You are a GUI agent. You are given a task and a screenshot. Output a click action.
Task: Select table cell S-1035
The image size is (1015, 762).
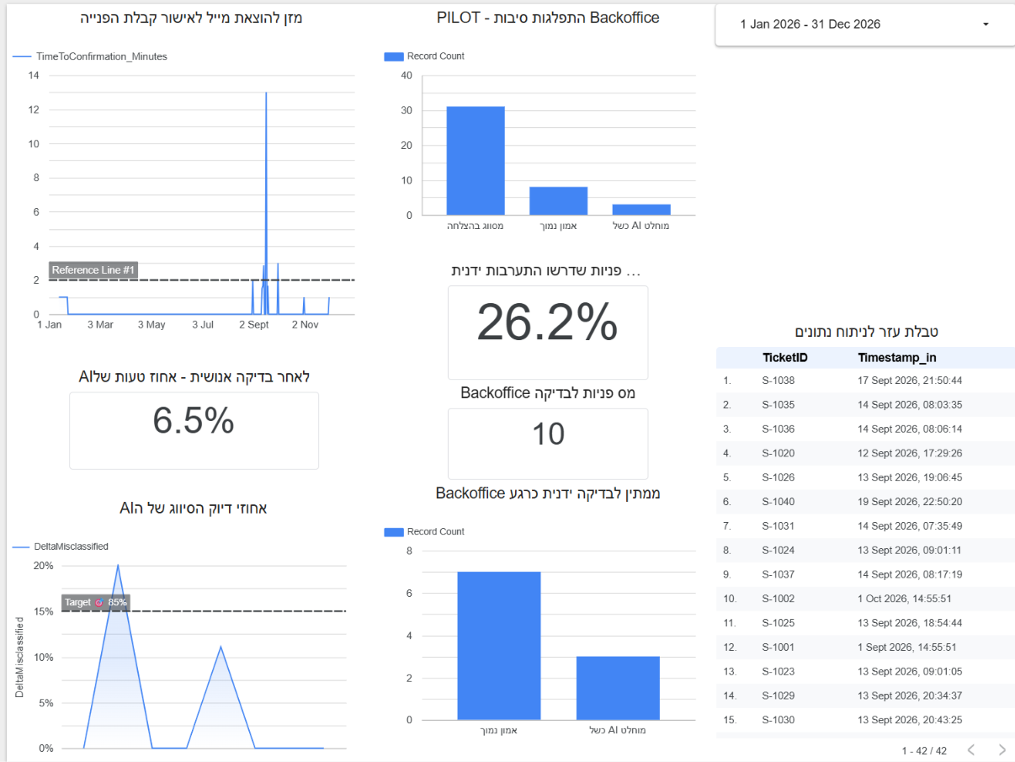(778, 405)
